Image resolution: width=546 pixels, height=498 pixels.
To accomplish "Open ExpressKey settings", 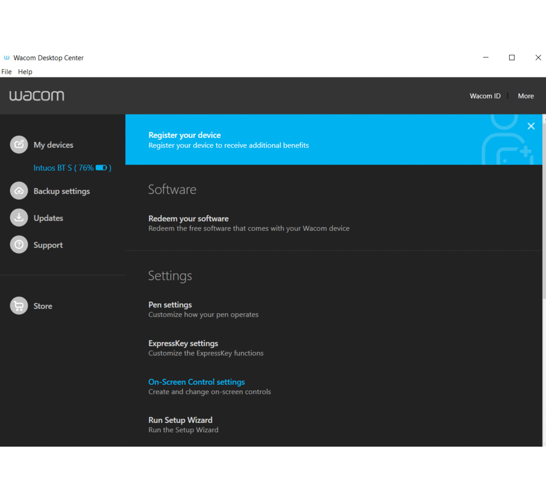I will pyautogui.click(x=183, y=343).
